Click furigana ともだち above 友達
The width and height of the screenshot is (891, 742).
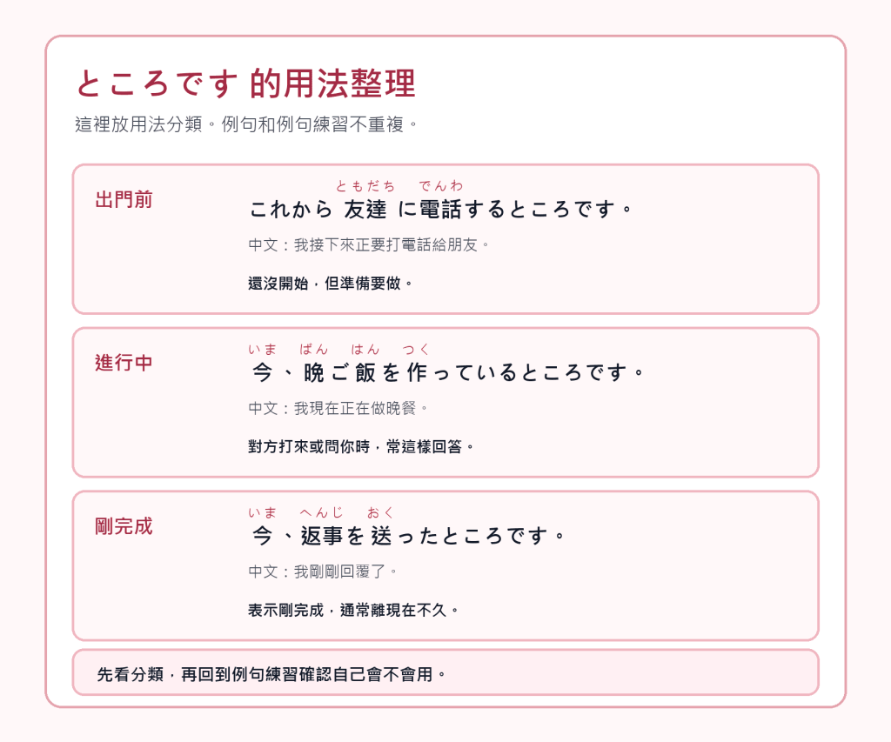click(x=365, y=186)
